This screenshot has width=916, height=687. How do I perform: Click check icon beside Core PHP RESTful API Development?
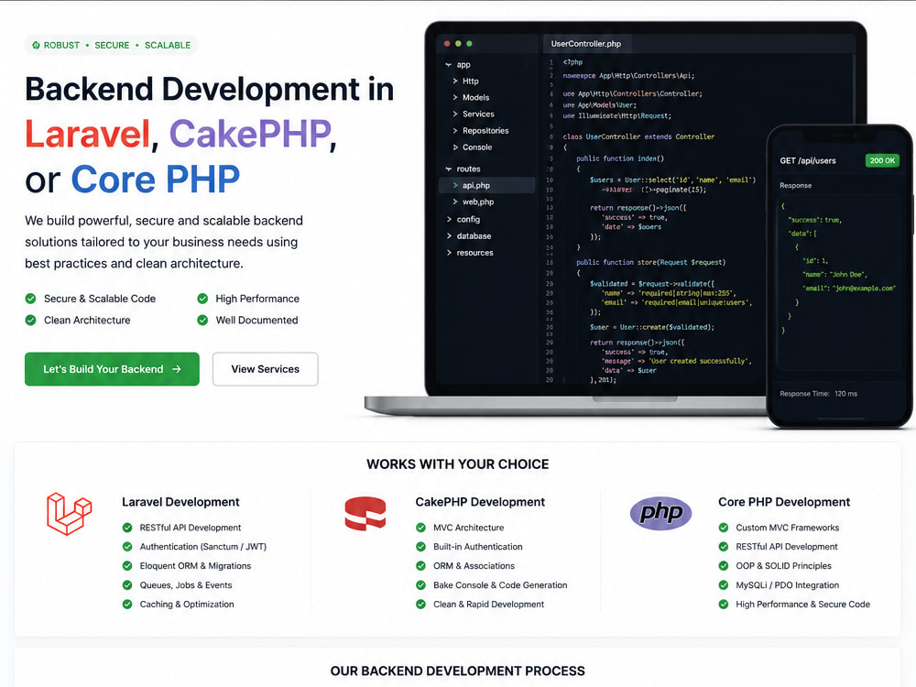(724, 547)
